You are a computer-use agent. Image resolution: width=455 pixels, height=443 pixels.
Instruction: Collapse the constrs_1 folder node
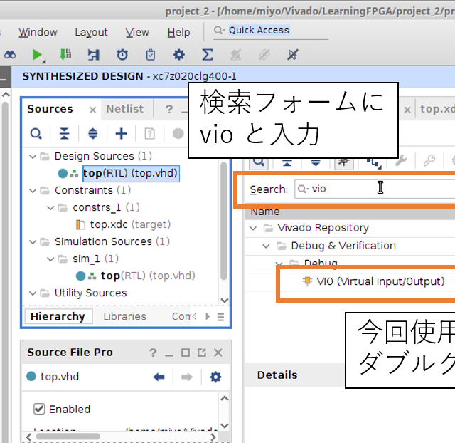pos(50,207)
